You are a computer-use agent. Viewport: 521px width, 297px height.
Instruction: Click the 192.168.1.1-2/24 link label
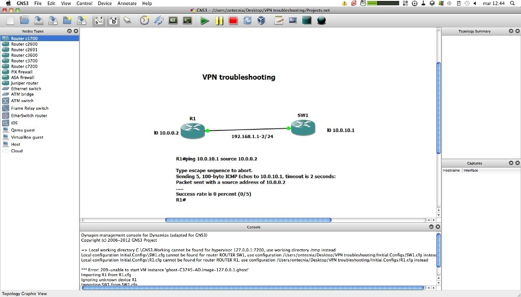coord(252,137)
